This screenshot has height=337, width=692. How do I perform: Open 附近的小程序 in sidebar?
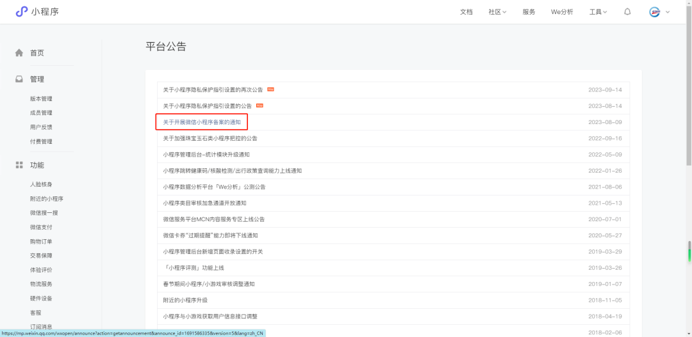point(47,199)
